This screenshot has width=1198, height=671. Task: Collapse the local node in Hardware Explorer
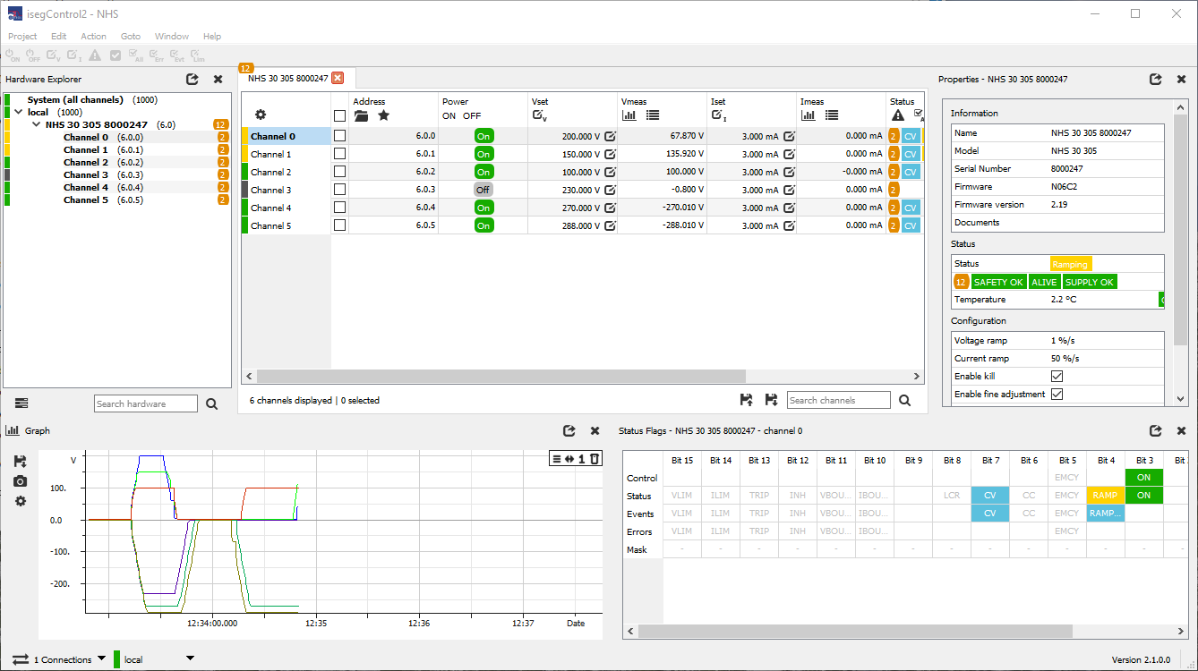[20, 112]
